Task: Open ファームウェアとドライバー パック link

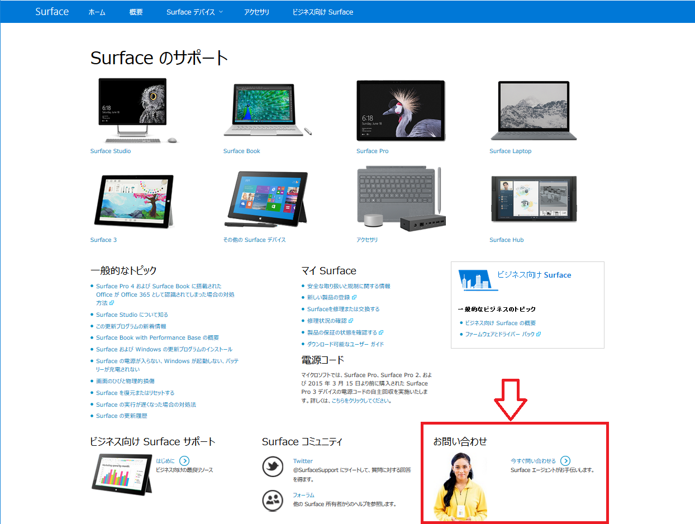Action: click(x=503, y=334)
